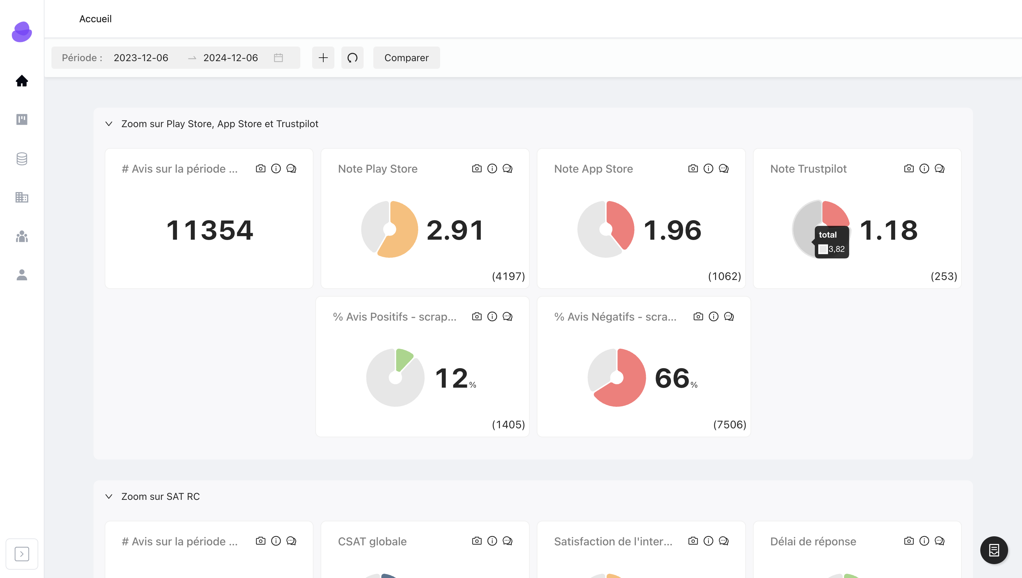Open comments on Note App Store
This screenshot has height=578, width=1022.
click(x=724, y=169)
